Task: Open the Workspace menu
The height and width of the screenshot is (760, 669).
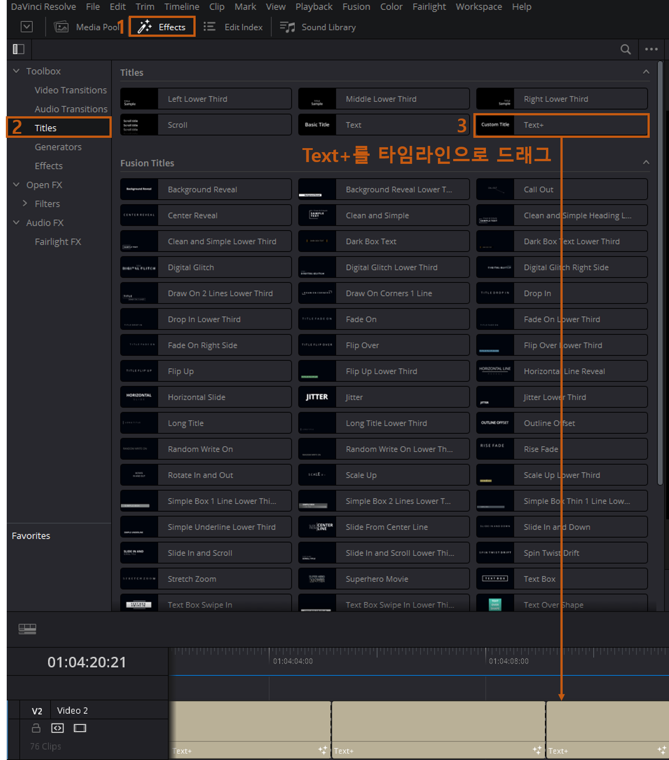Action: tap(479, 7)
